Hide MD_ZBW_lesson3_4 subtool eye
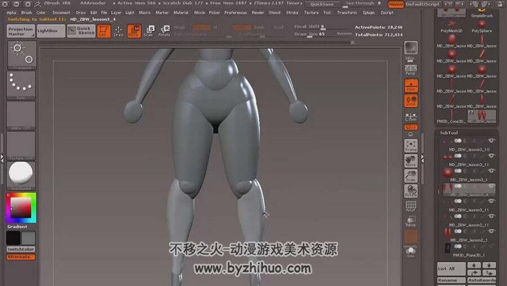 click(491, 186)
